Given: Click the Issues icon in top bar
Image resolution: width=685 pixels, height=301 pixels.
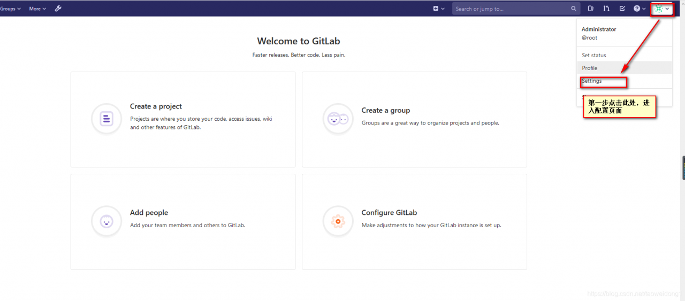Looking at the screenshot, I should coord(591,9).
